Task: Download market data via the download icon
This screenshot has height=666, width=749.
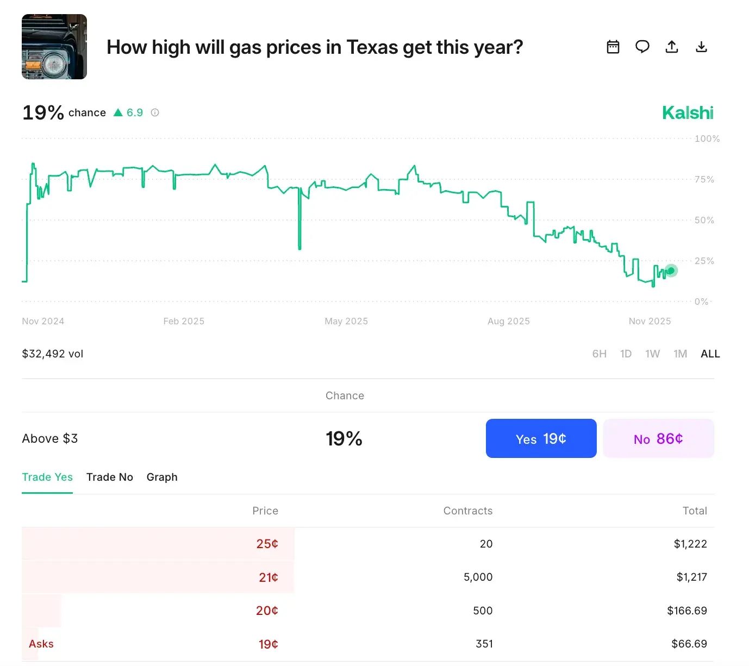Action: [701, 47]
